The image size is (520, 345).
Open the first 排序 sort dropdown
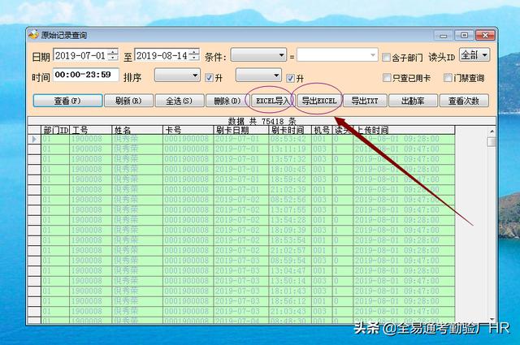coord(177,75)
